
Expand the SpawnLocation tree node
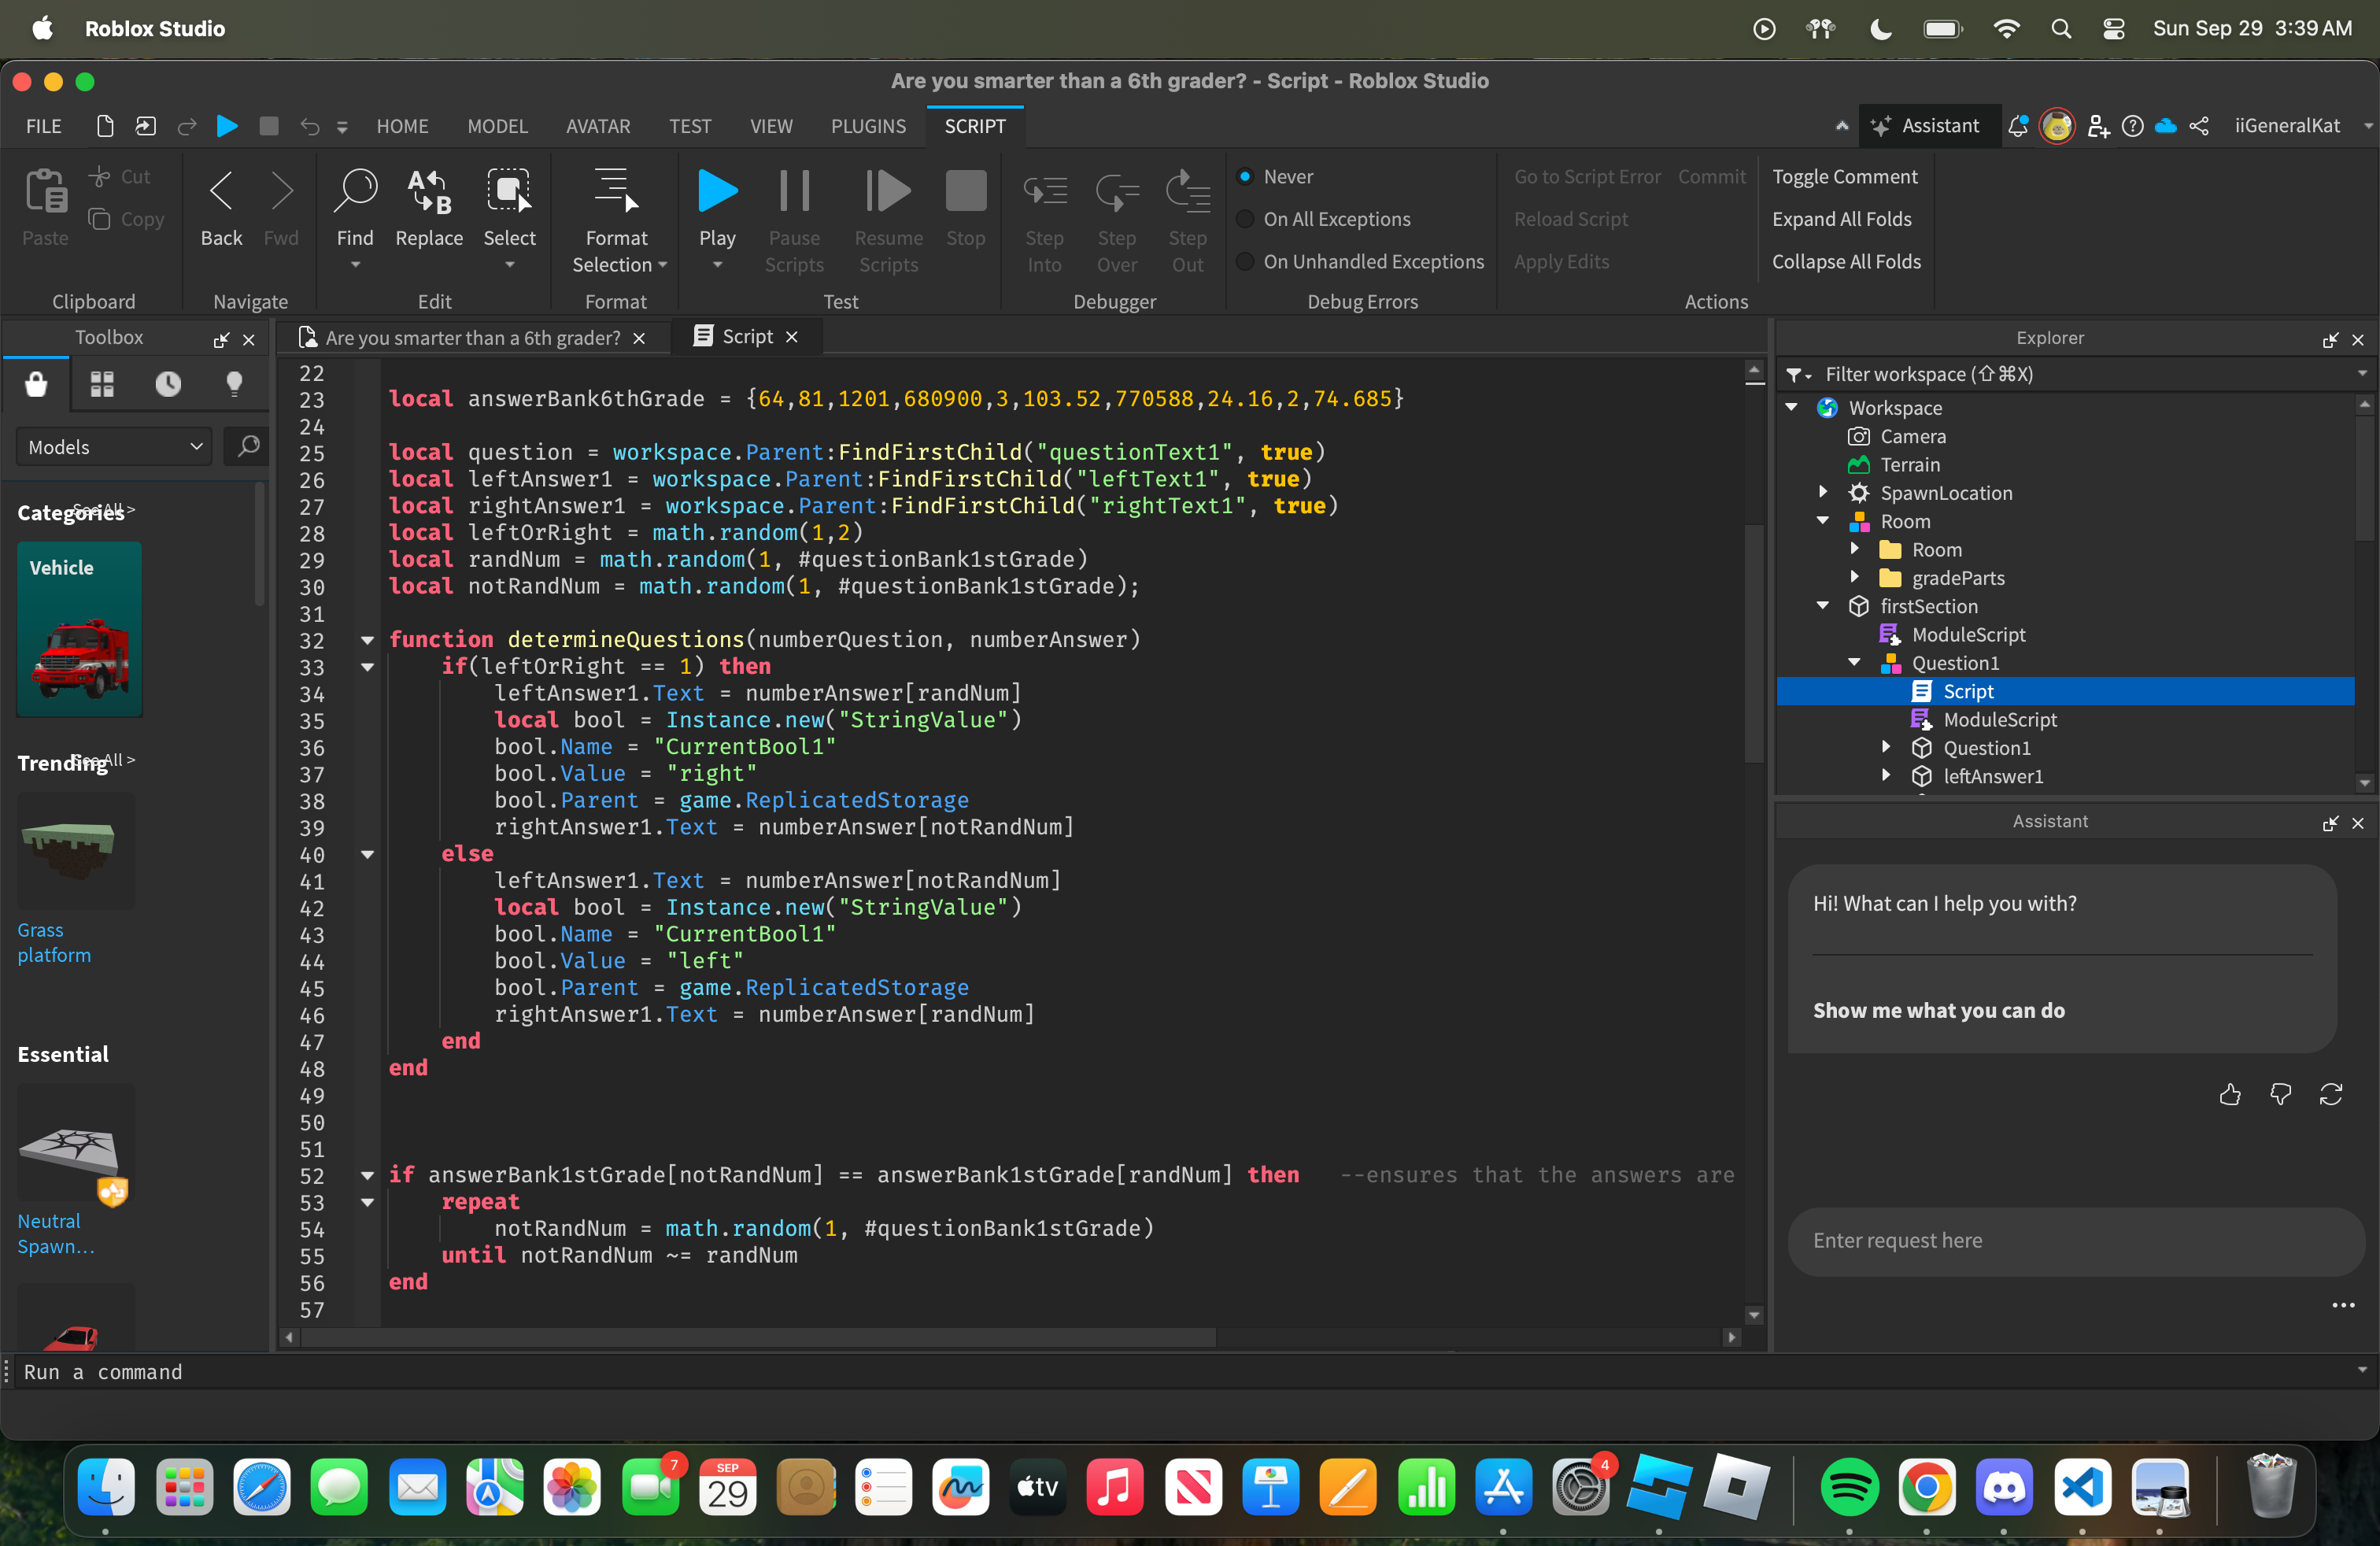(1822, 493)
